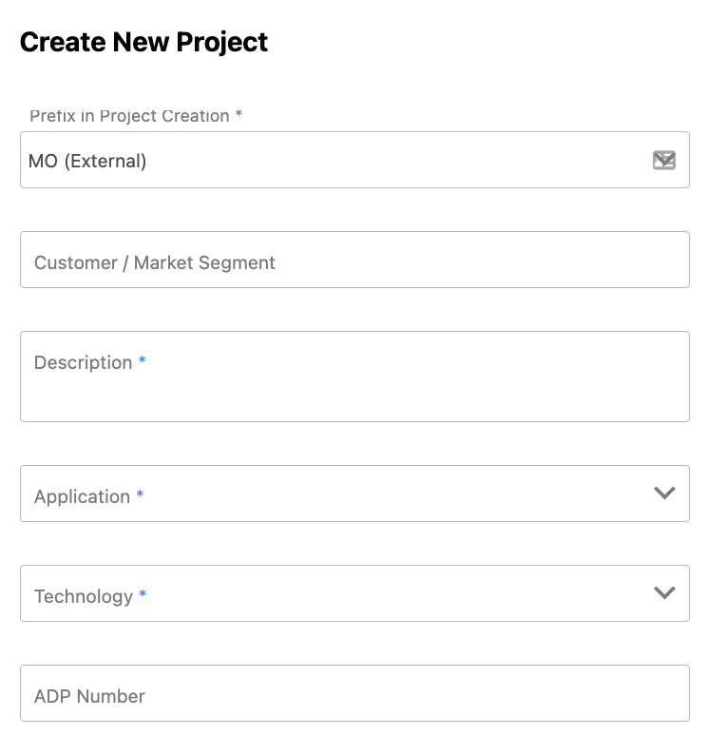
Task: Click the blue asterisk next to Technology
Action: pos(143,595)
